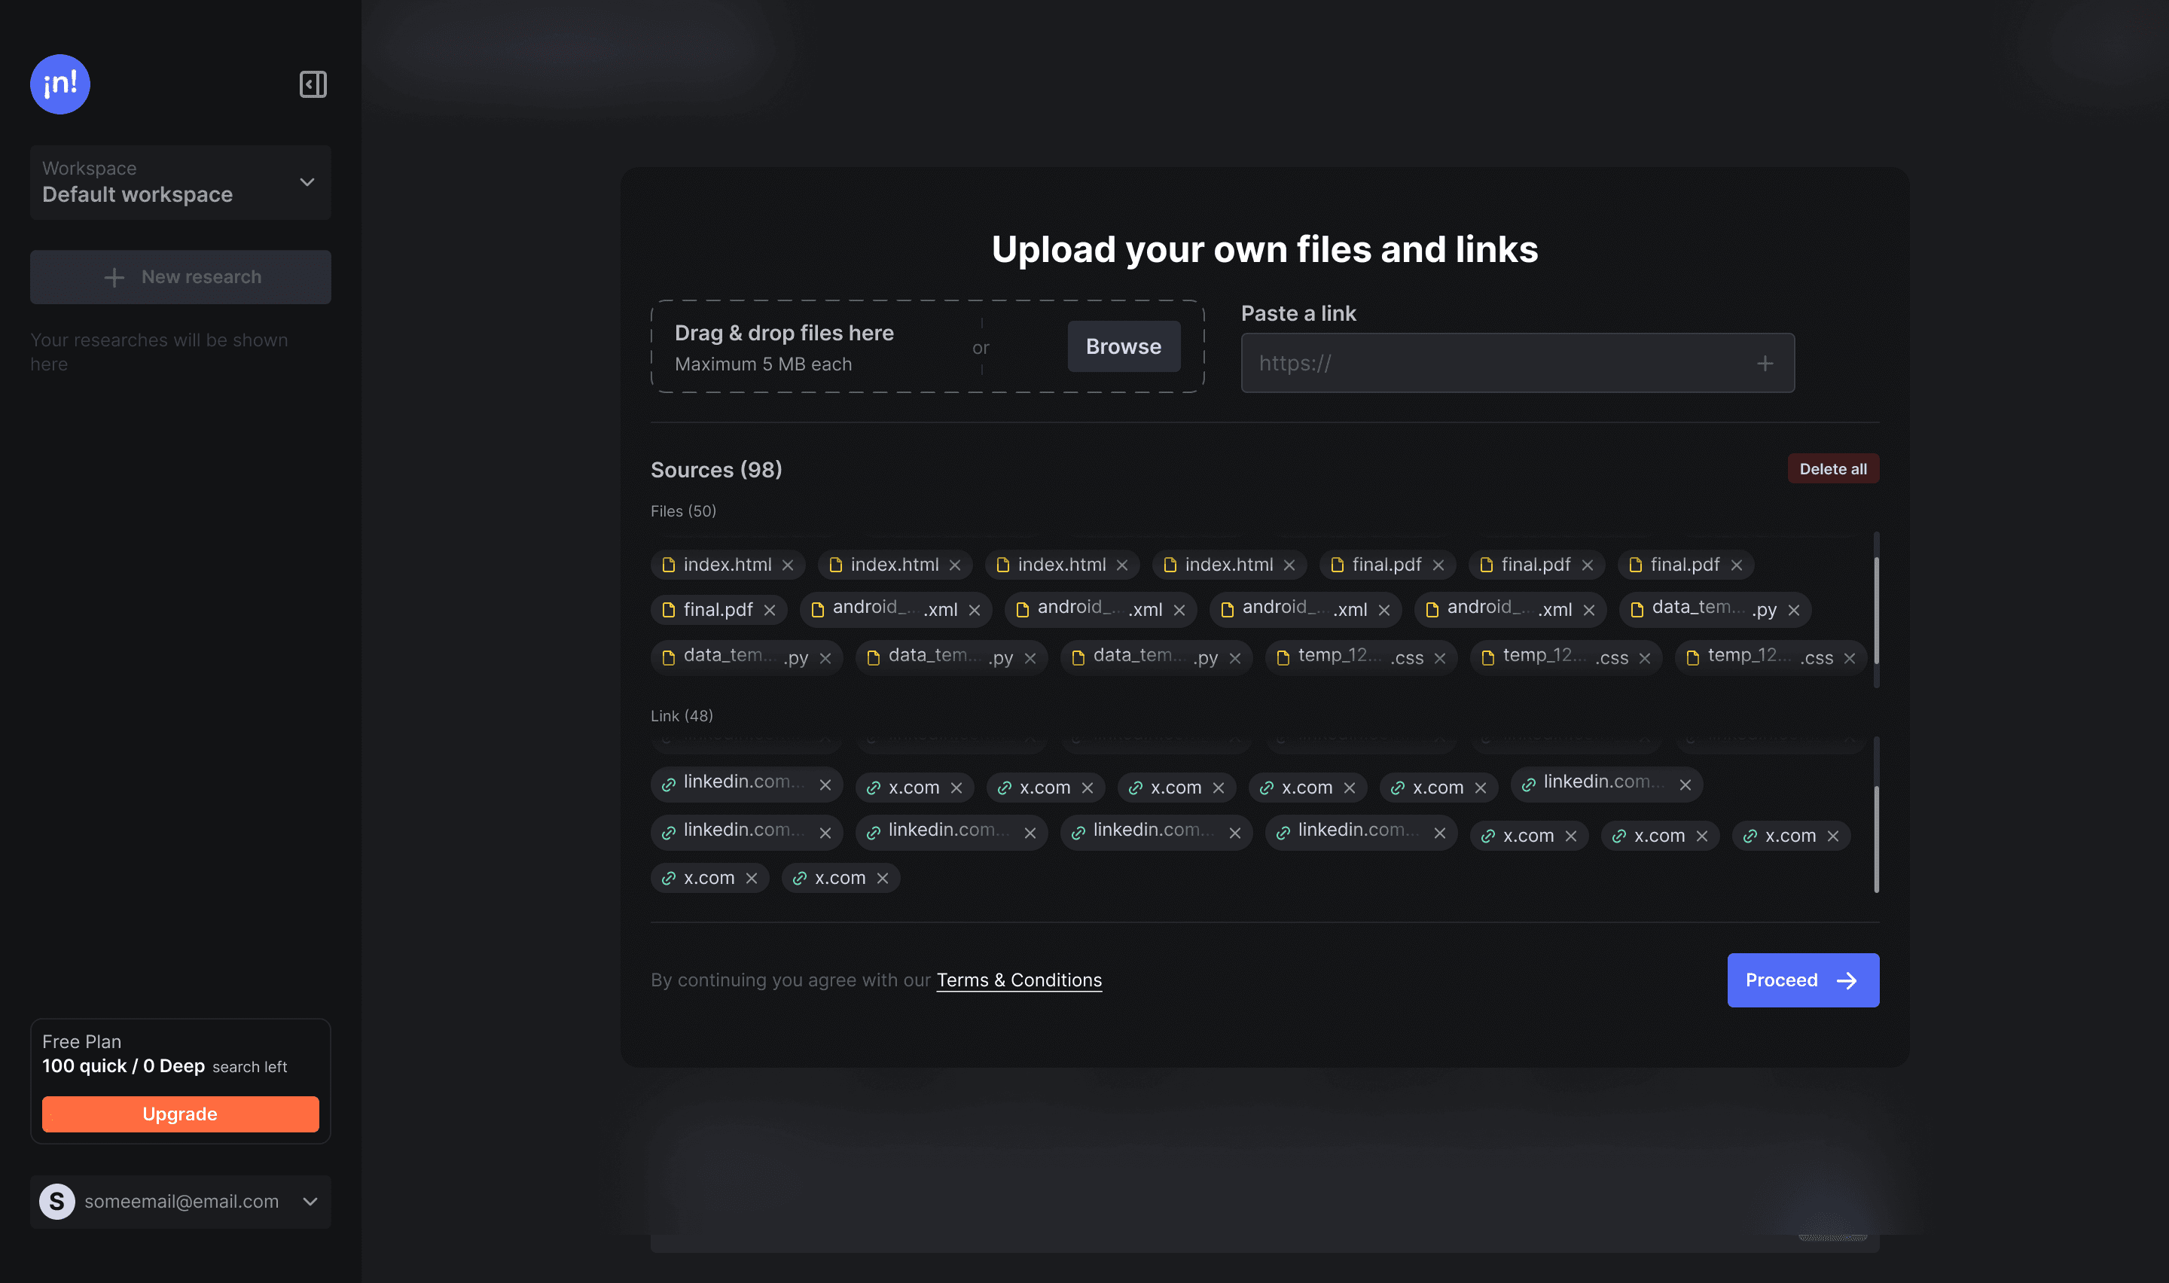Remove the first android_ .xml file chip
2169x1283 pixels.
pyautogui.click(x=975, y=611)
